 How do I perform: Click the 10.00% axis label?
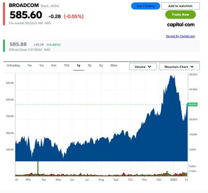(x=193, y=134)
